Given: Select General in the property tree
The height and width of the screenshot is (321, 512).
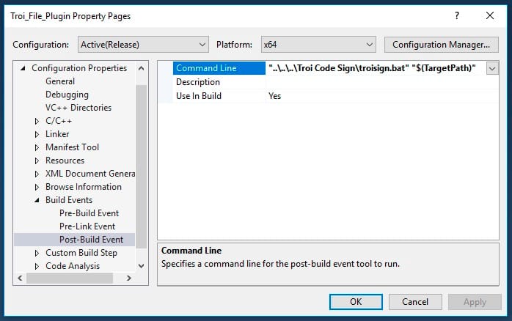Looking at the screenshot, I should click(60, 81).
